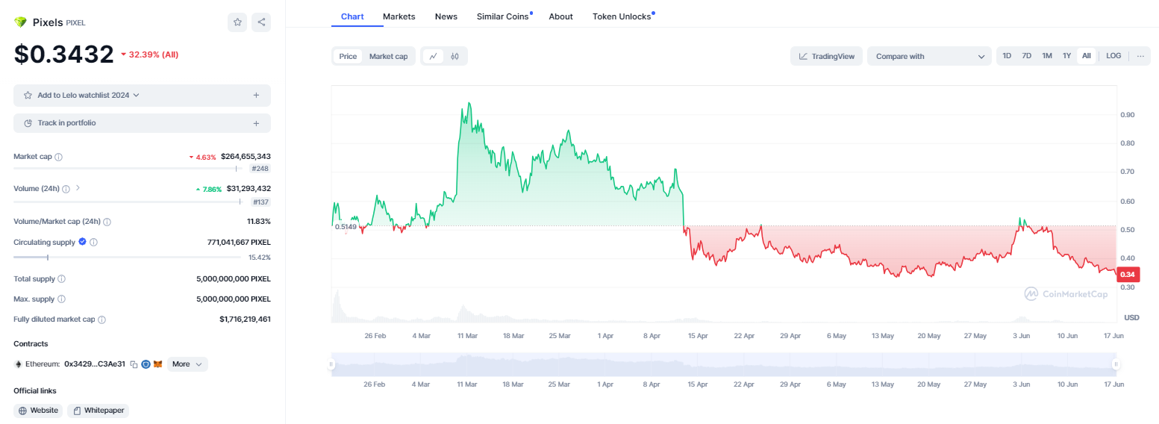Grab right handle of chart range slider
The height and width of the screenshot is (424, 1159).
[x=1116, y=364]
